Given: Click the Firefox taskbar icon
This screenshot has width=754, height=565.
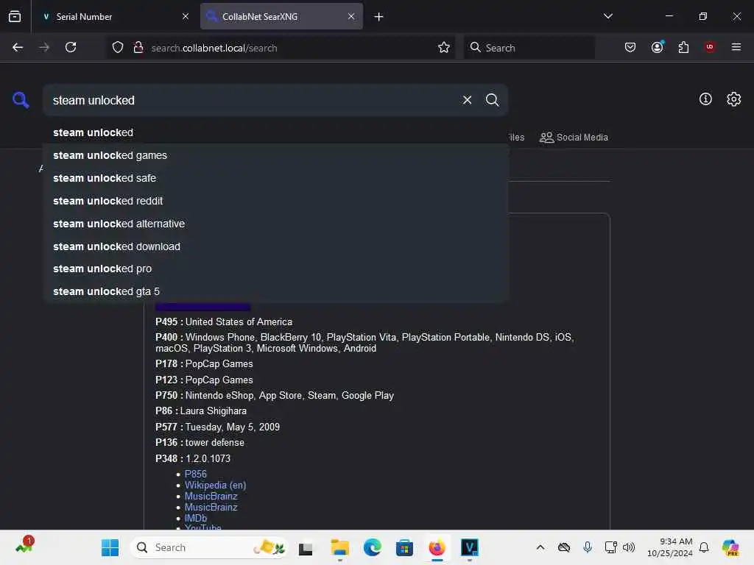Looking at the screenshot, I should (437, 547).
